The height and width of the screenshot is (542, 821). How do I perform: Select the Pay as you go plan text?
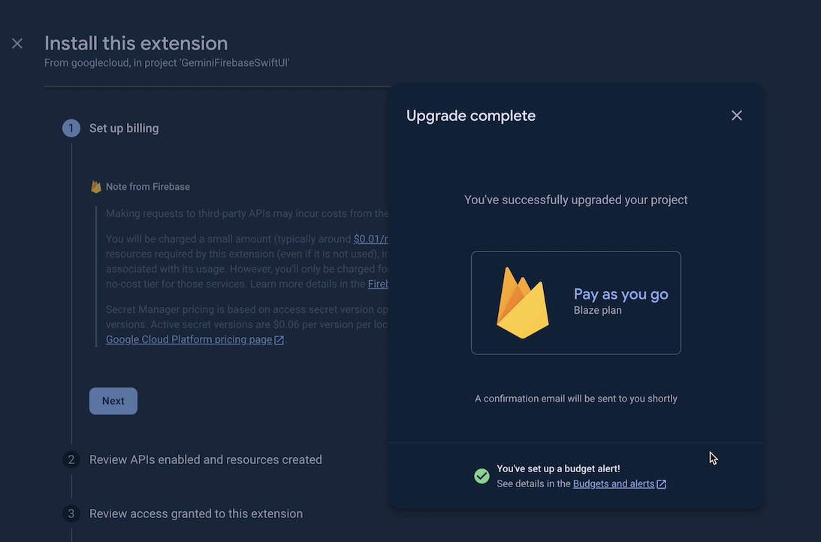(x=620, y=294)
